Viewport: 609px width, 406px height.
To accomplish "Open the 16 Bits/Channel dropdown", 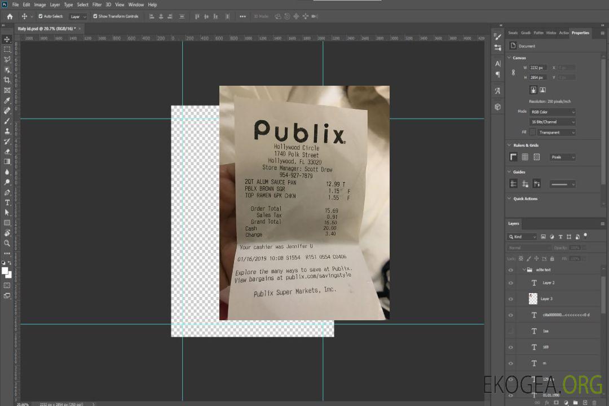I will tap(552, 122).
